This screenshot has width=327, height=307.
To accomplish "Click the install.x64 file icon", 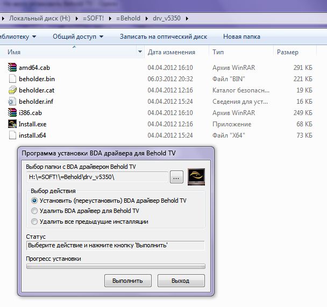I will click(13, 135).
